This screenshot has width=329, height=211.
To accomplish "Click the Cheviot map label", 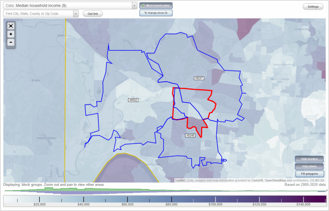I will pos(229,144).
